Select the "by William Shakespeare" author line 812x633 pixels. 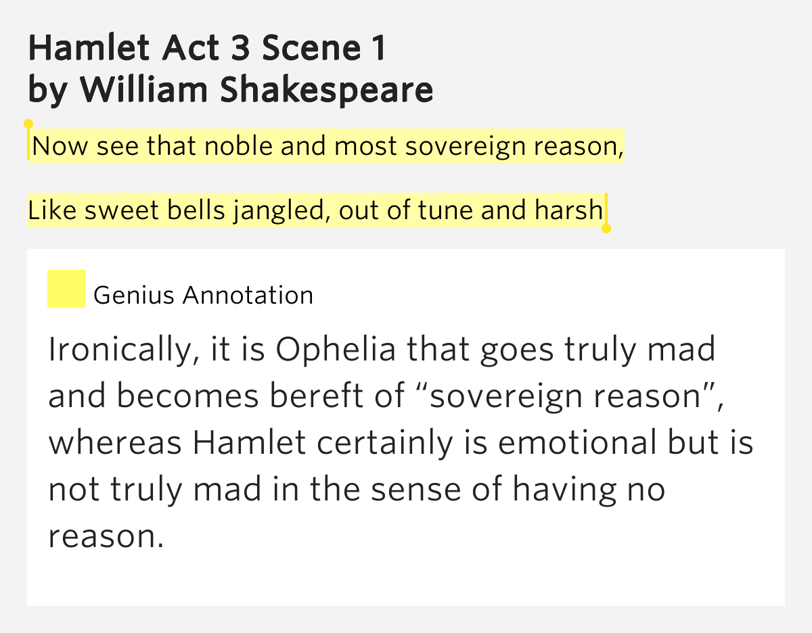click(x=231, y=90)
